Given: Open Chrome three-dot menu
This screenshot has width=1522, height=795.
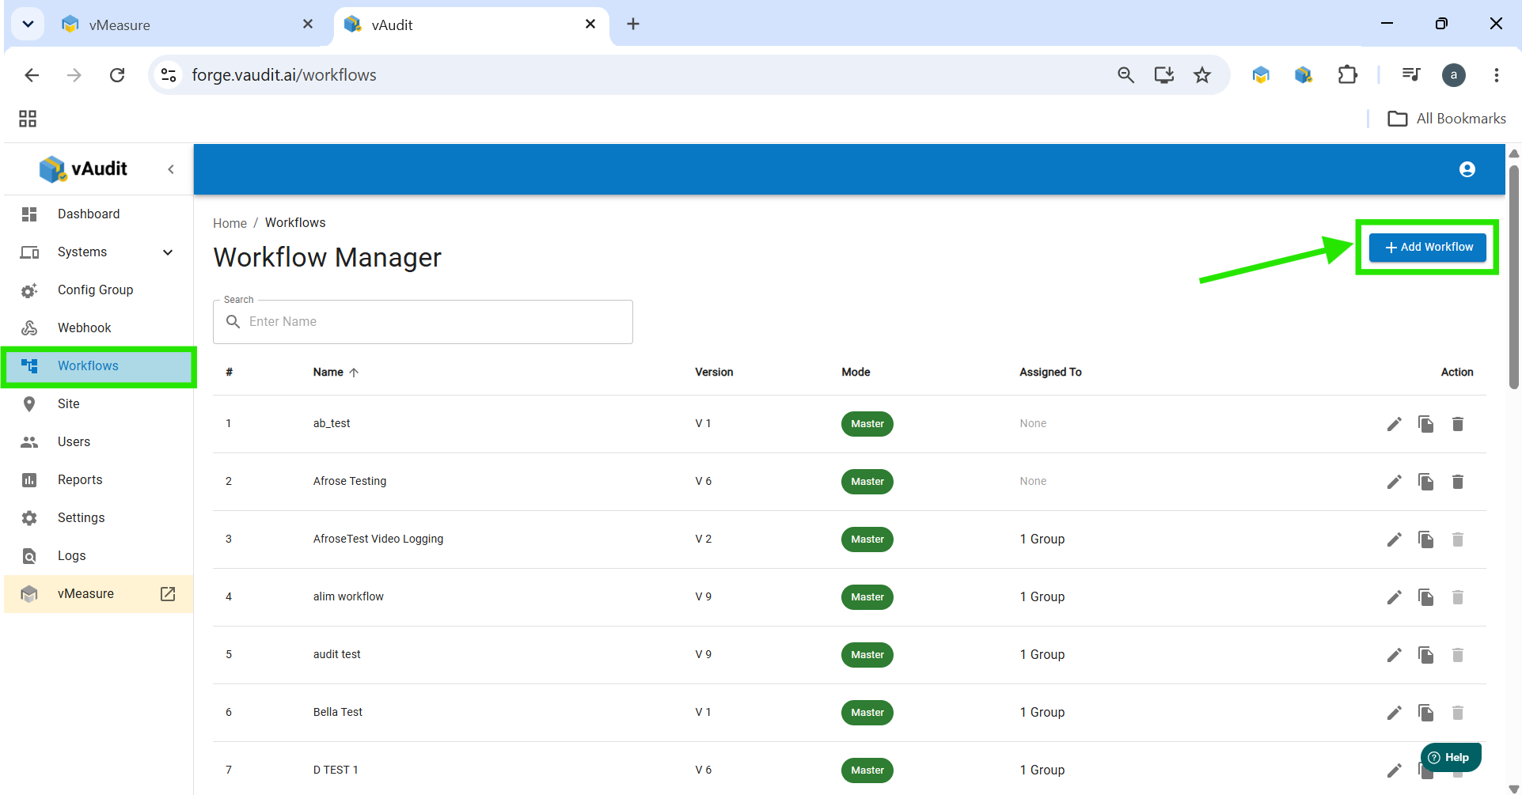Looking at the screenshot, I should click(x=1496, y=75).
